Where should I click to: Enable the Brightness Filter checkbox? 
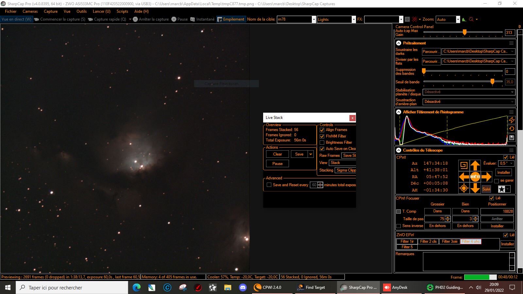click(x=322, y=142)
